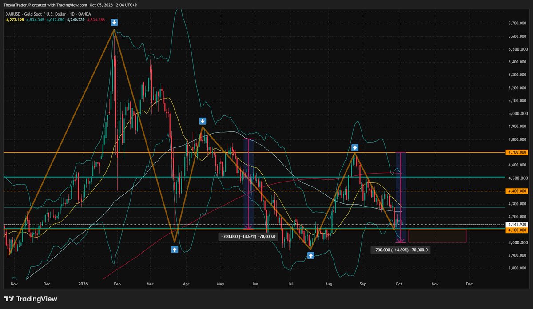
Task: Click the current price label 4,141.930
Action: pos(517,225)
